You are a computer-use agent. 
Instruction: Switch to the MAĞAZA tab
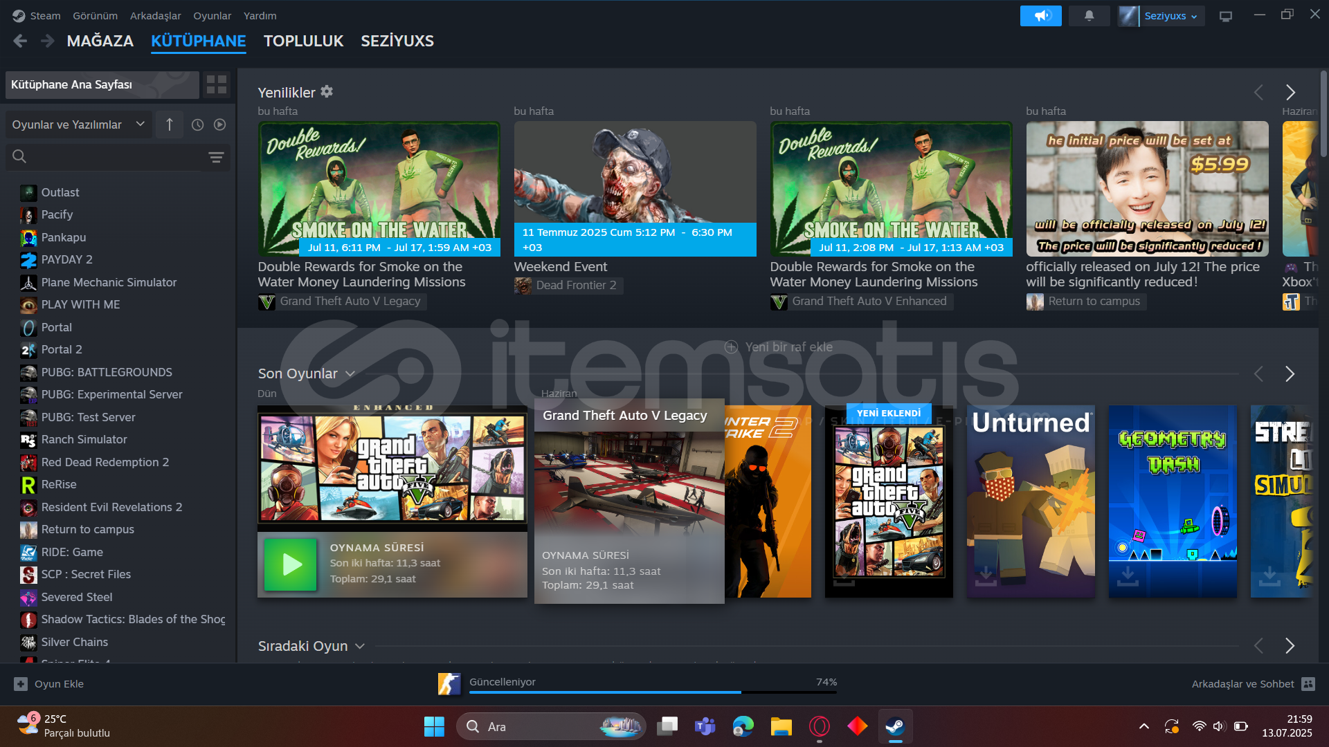(100, 41)
